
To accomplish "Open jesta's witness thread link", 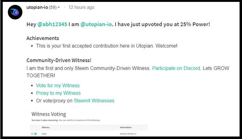I will pos(127,134).
